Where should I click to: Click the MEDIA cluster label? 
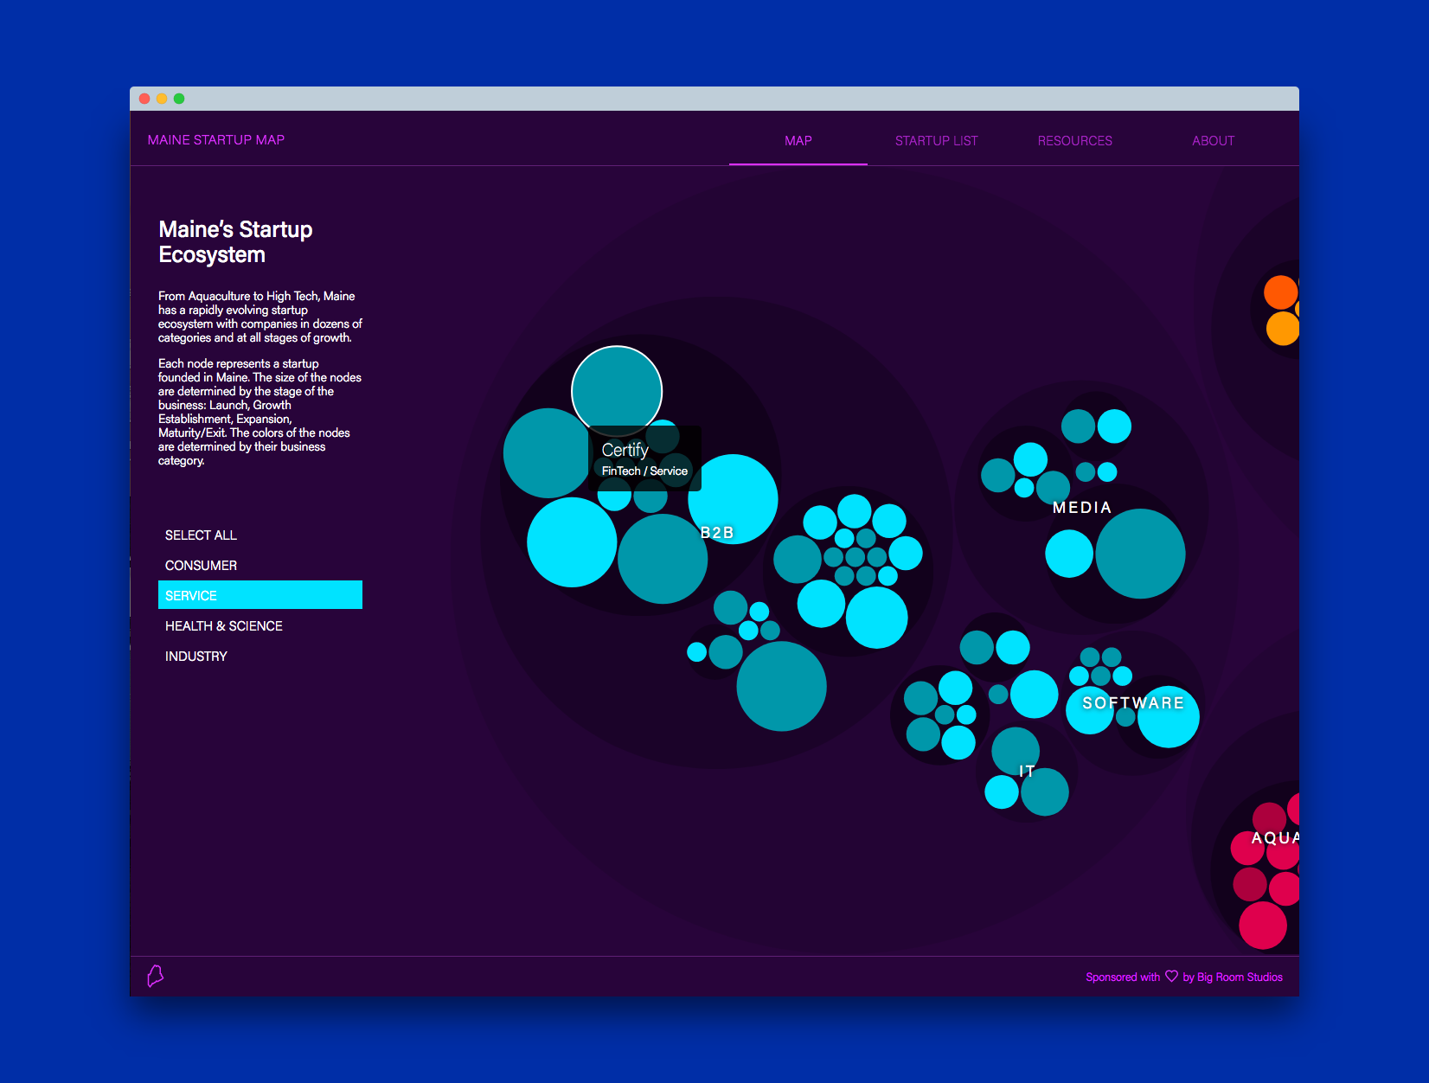[x=1082, y=508]
